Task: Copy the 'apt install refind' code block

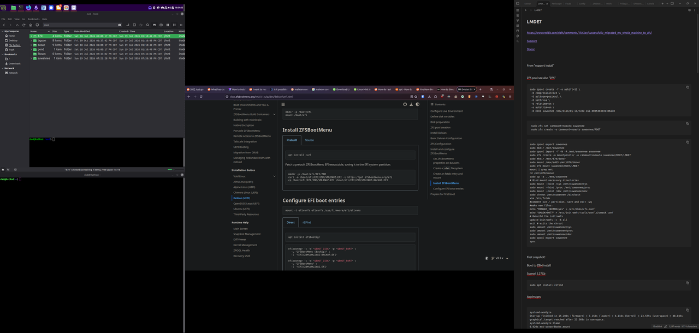Action: pos(688,283)
